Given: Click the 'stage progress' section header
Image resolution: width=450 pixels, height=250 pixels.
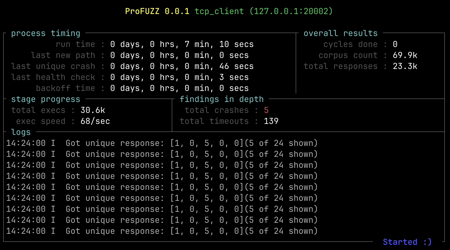Looking at the screenshot, I should point(46,99).
